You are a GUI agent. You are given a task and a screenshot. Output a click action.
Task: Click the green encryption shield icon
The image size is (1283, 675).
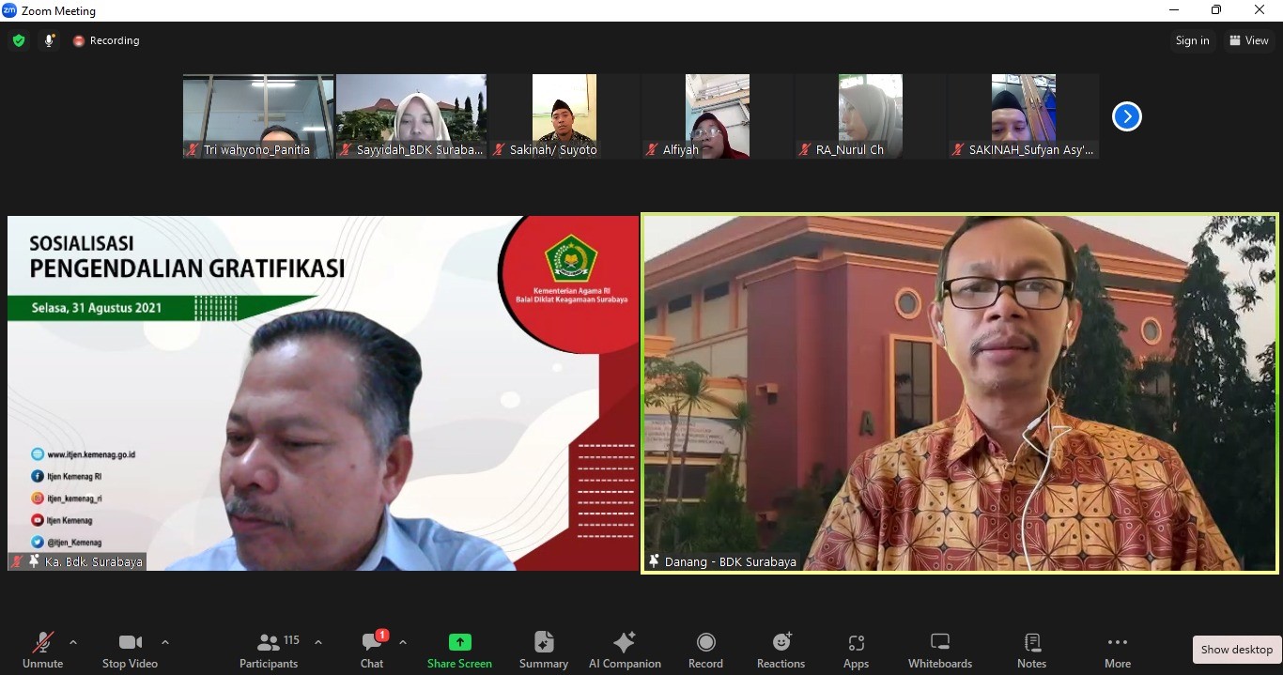(x=19, y=40)
